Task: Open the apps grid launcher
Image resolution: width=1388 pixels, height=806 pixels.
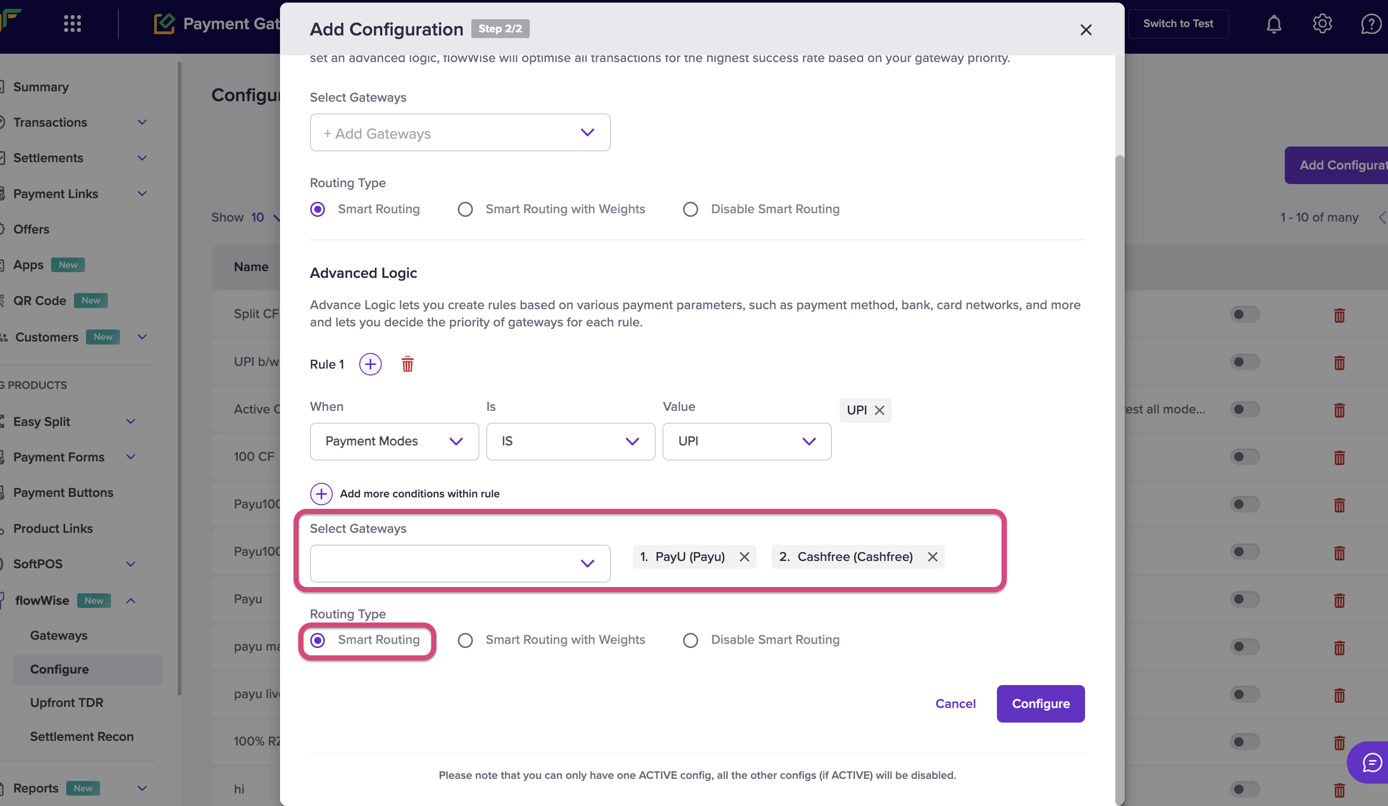Action: pyautogui.click(x=72, y=23)
